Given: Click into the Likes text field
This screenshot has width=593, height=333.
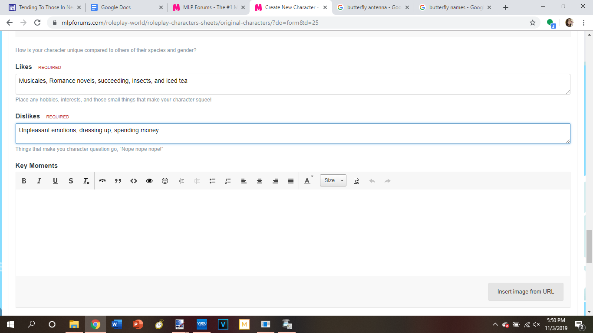Looking at the screenshot, I should (293, 84).
